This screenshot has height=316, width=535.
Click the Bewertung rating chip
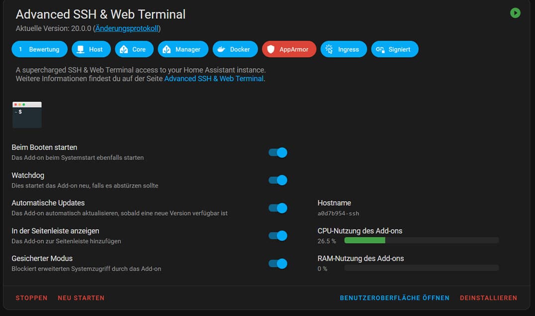(39, 49)
